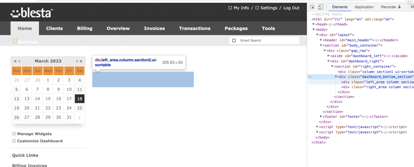The image size is (414, 167).
Task: Click the icon before My Info
Action: (x=230, y=8)
